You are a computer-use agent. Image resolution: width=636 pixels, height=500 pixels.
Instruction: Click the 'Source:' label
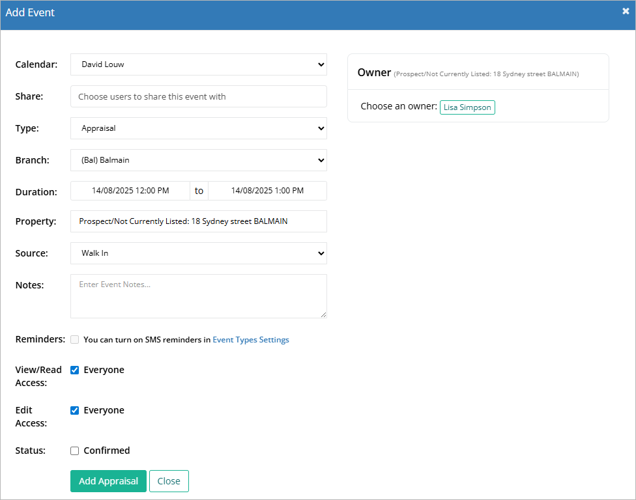pos(32,253)
